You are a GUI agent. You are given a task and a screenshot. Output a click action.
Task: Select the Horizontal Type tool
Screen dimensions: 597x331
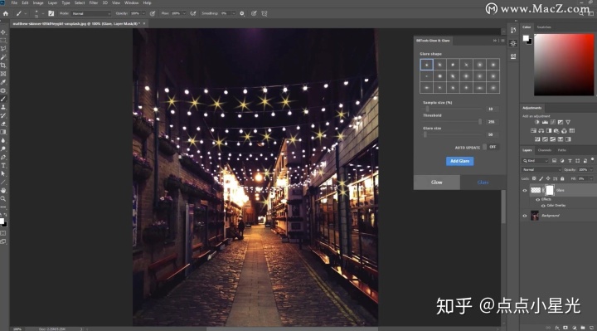point(3,165)
